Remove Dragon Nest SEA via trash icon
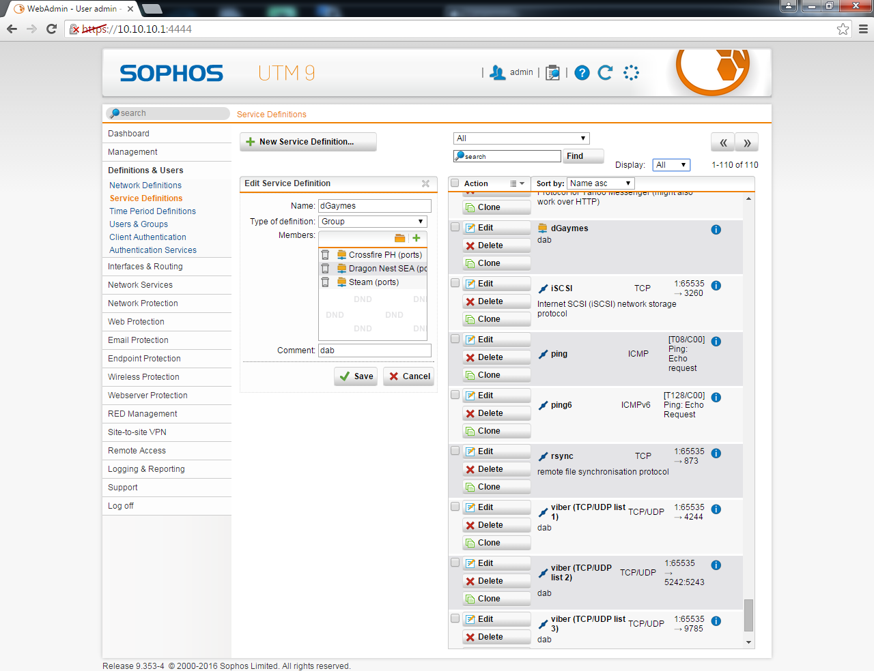 click(x=325, y=269)
